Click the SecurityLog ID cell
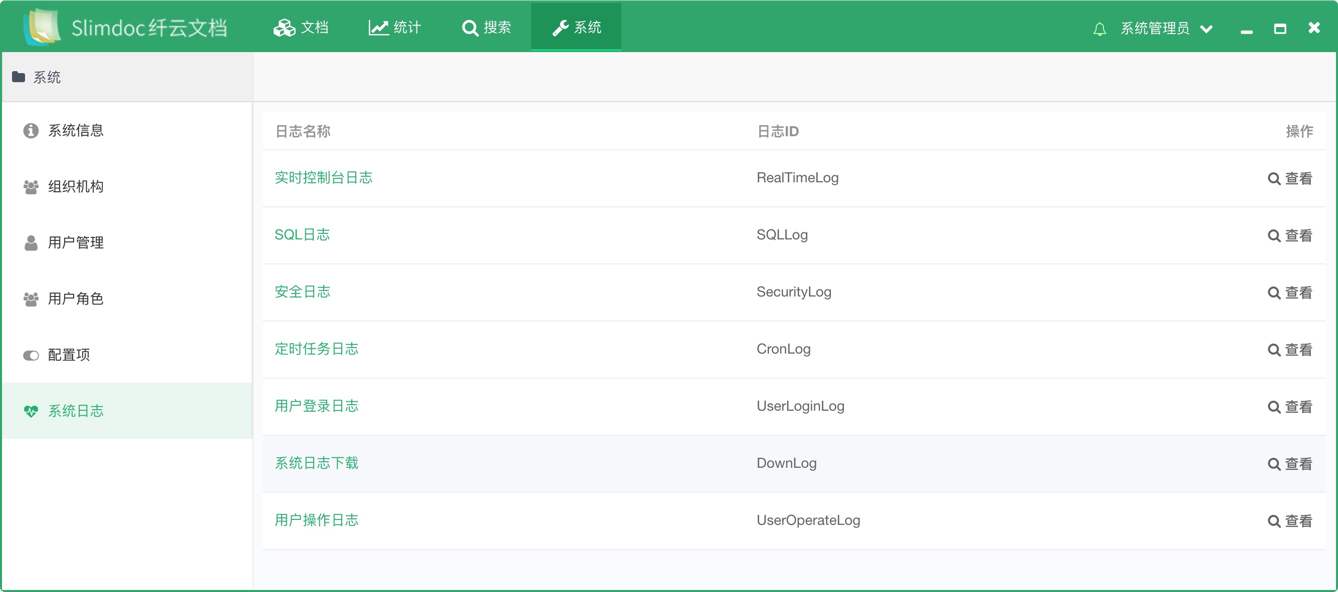 (x=794, y=292)
